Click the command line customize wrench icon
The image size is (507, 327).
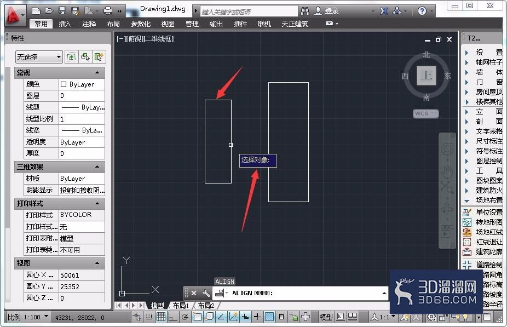coord(206,294)
